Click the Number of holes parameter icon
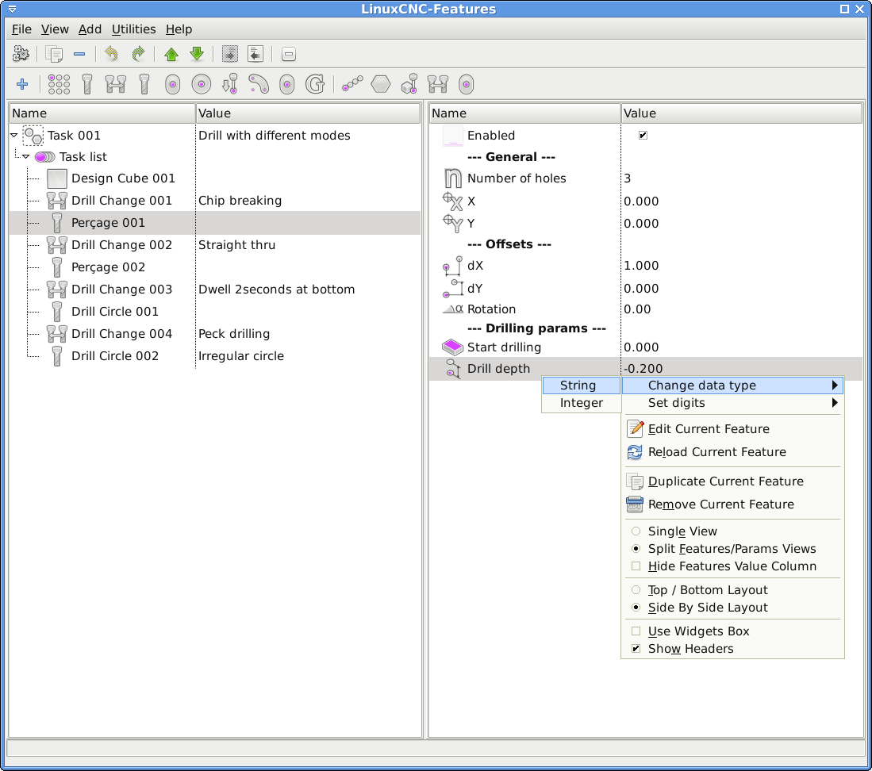This screenshot has width=872, height=771. tap(453, 178)
